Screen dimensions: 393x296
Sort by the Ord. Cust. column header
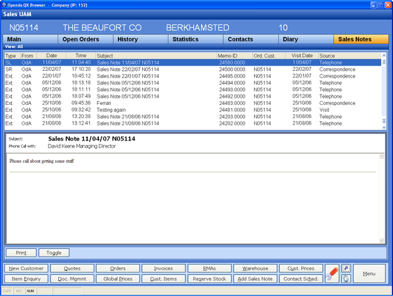(269, 56)
